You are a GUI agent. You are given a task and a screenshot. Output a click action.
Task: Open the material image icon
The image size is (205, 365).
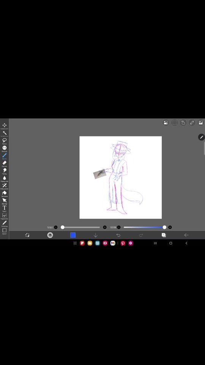pos(200,123)
